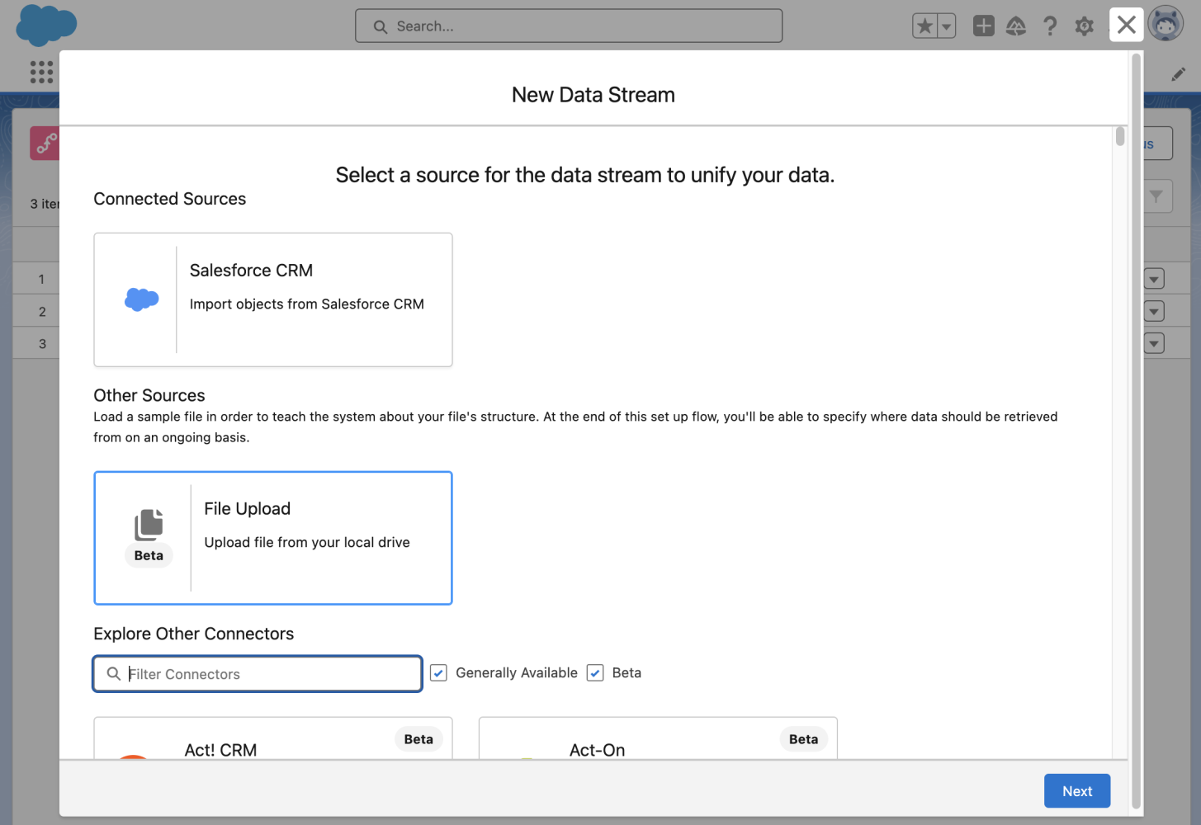Open the Guidance Center icon
The width and height of the screenshot is (1201, 825).
(x=1016, y=26)
